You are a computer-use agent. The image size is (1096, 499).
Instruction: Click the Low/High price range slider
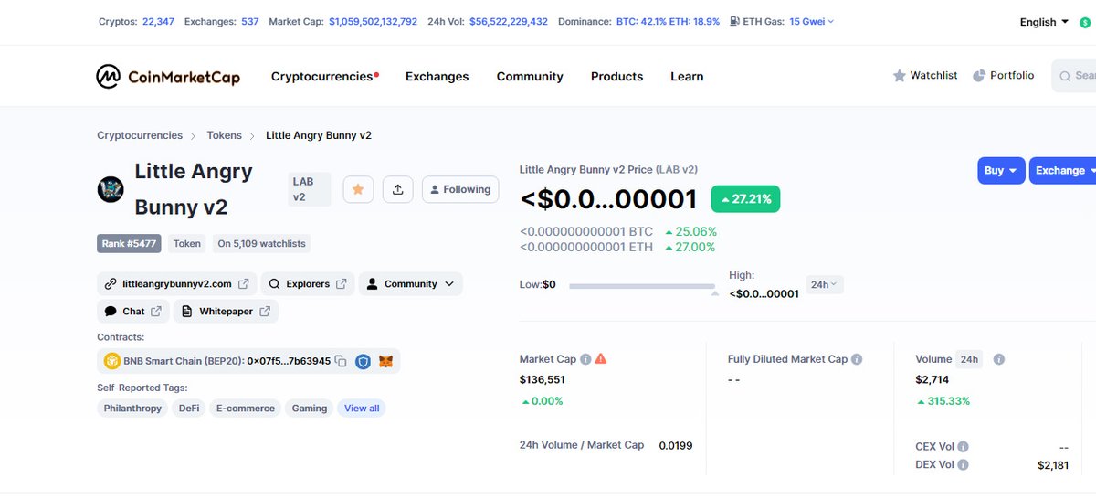[x=642, y=286]
